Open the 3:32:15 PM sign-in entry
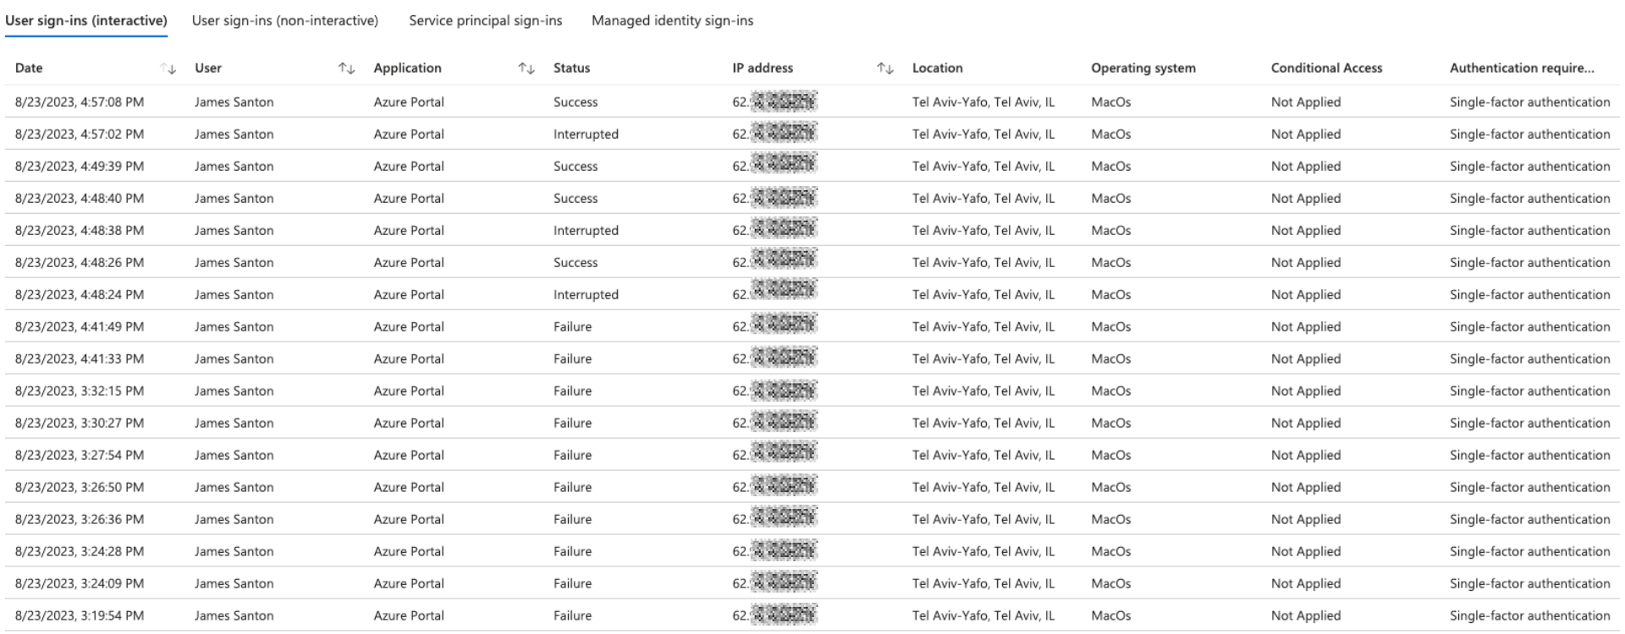1625x634 pixels. coord(812,391)
